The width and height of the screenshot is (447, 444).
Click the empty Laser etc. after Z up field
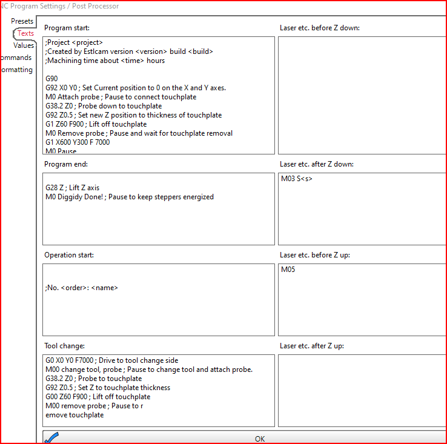[x=362, y=390]
